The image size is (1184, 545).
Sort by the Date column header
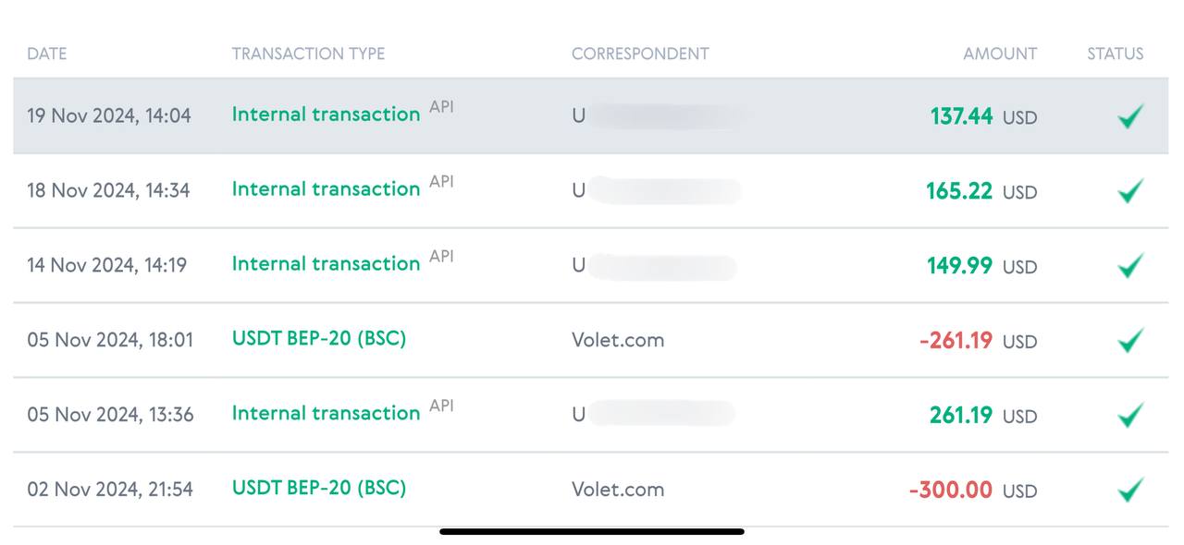[47, 54]
